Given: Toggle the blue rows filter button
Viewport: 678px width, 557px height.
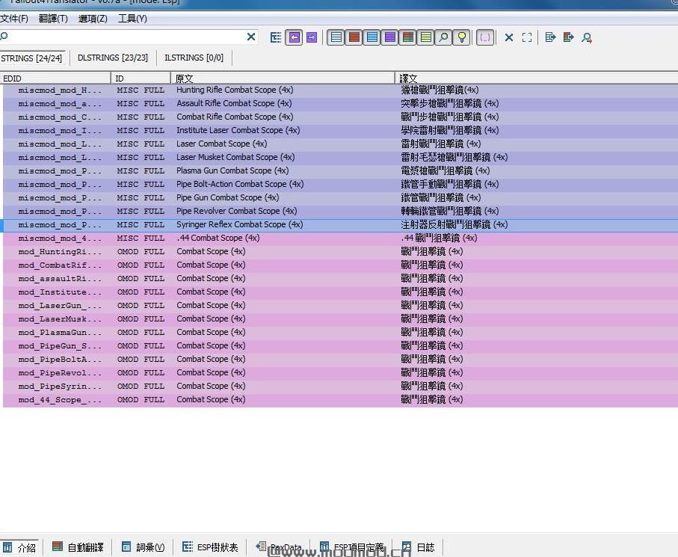Looking at the screenshot, I should click(372, 37).
